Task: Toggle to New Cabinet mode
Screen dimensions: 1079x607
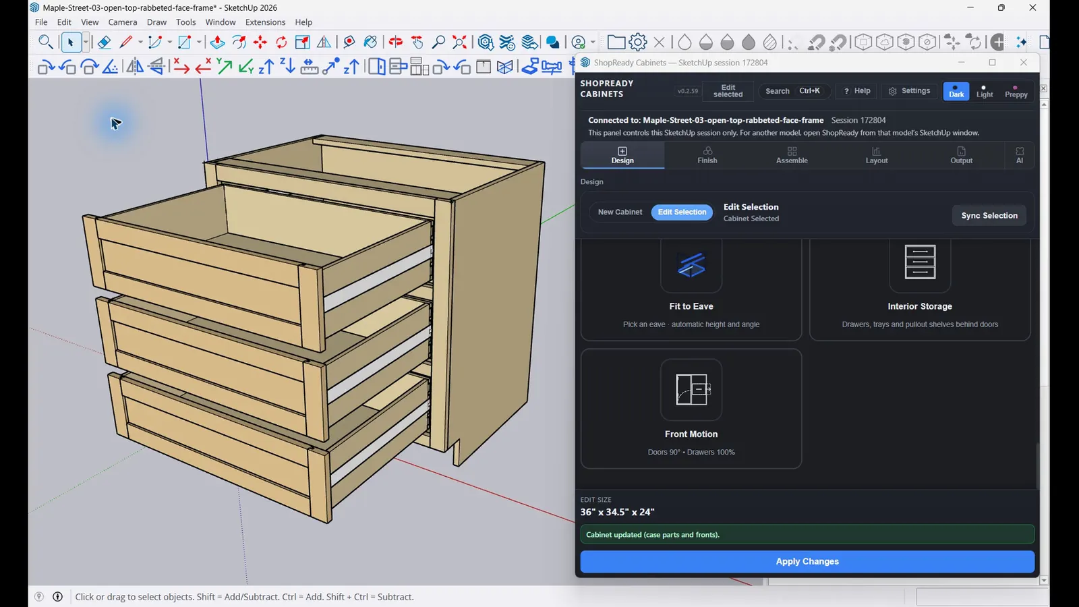Action: pos(620,212)
